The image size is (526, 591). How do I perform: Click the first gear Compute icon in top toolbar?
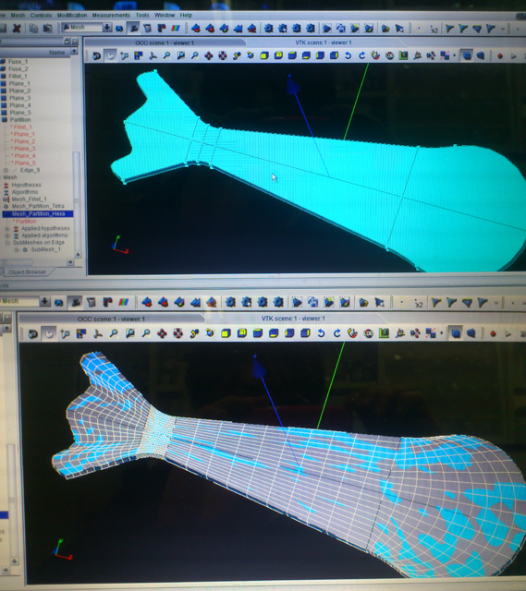pyautogui.click(x=268, y=29)
